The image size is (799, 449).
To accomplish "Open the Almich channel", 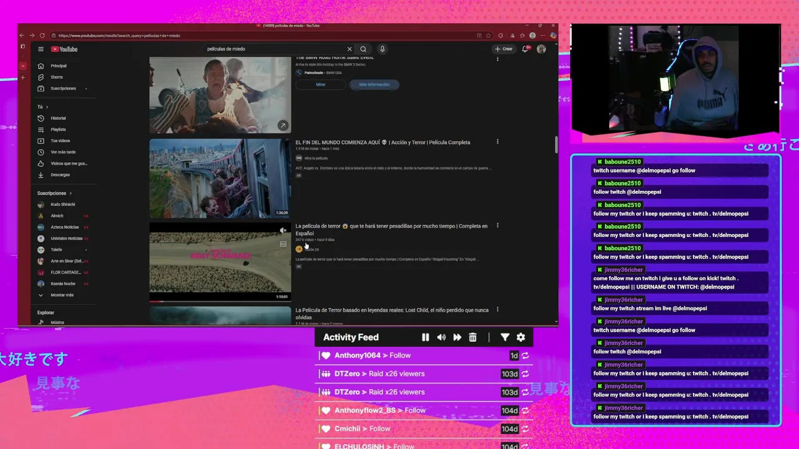I will coord(57,216).
